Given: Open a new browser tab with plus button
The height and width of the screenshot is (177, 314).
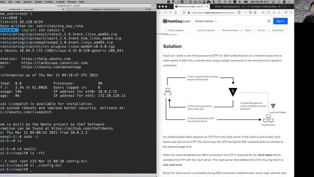Looking at the screenshot, I should [x=285, y=6].
